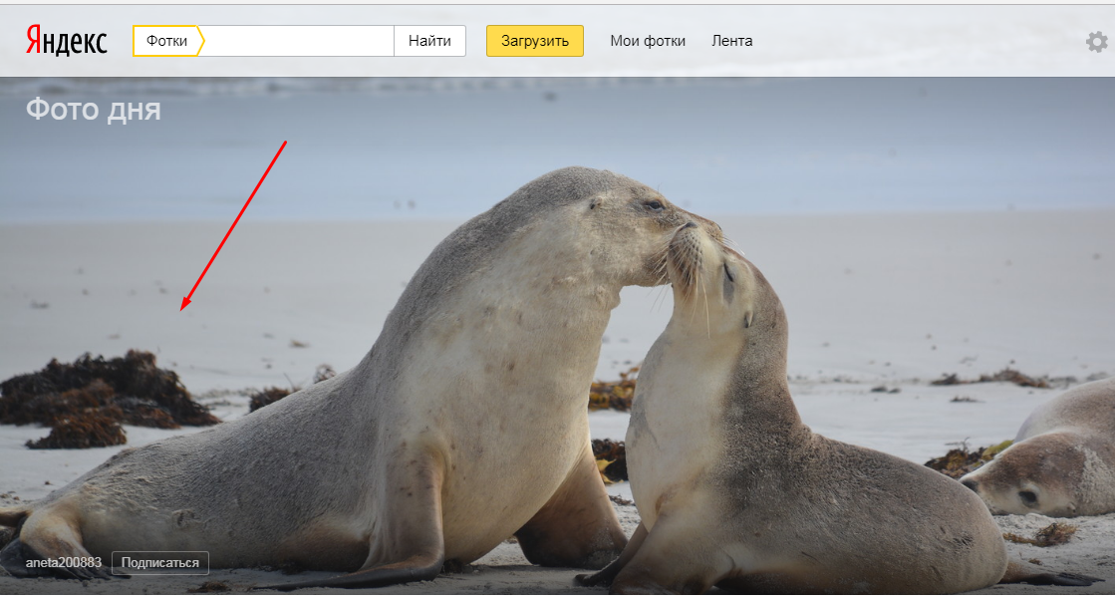Open the Фото дня heading
This screenshot has height=602, width=1115.
(x=93, y=110)
